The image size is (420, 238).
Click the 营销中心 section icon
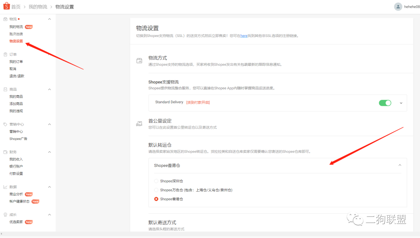pyautogui.click(x=5, y=124)
